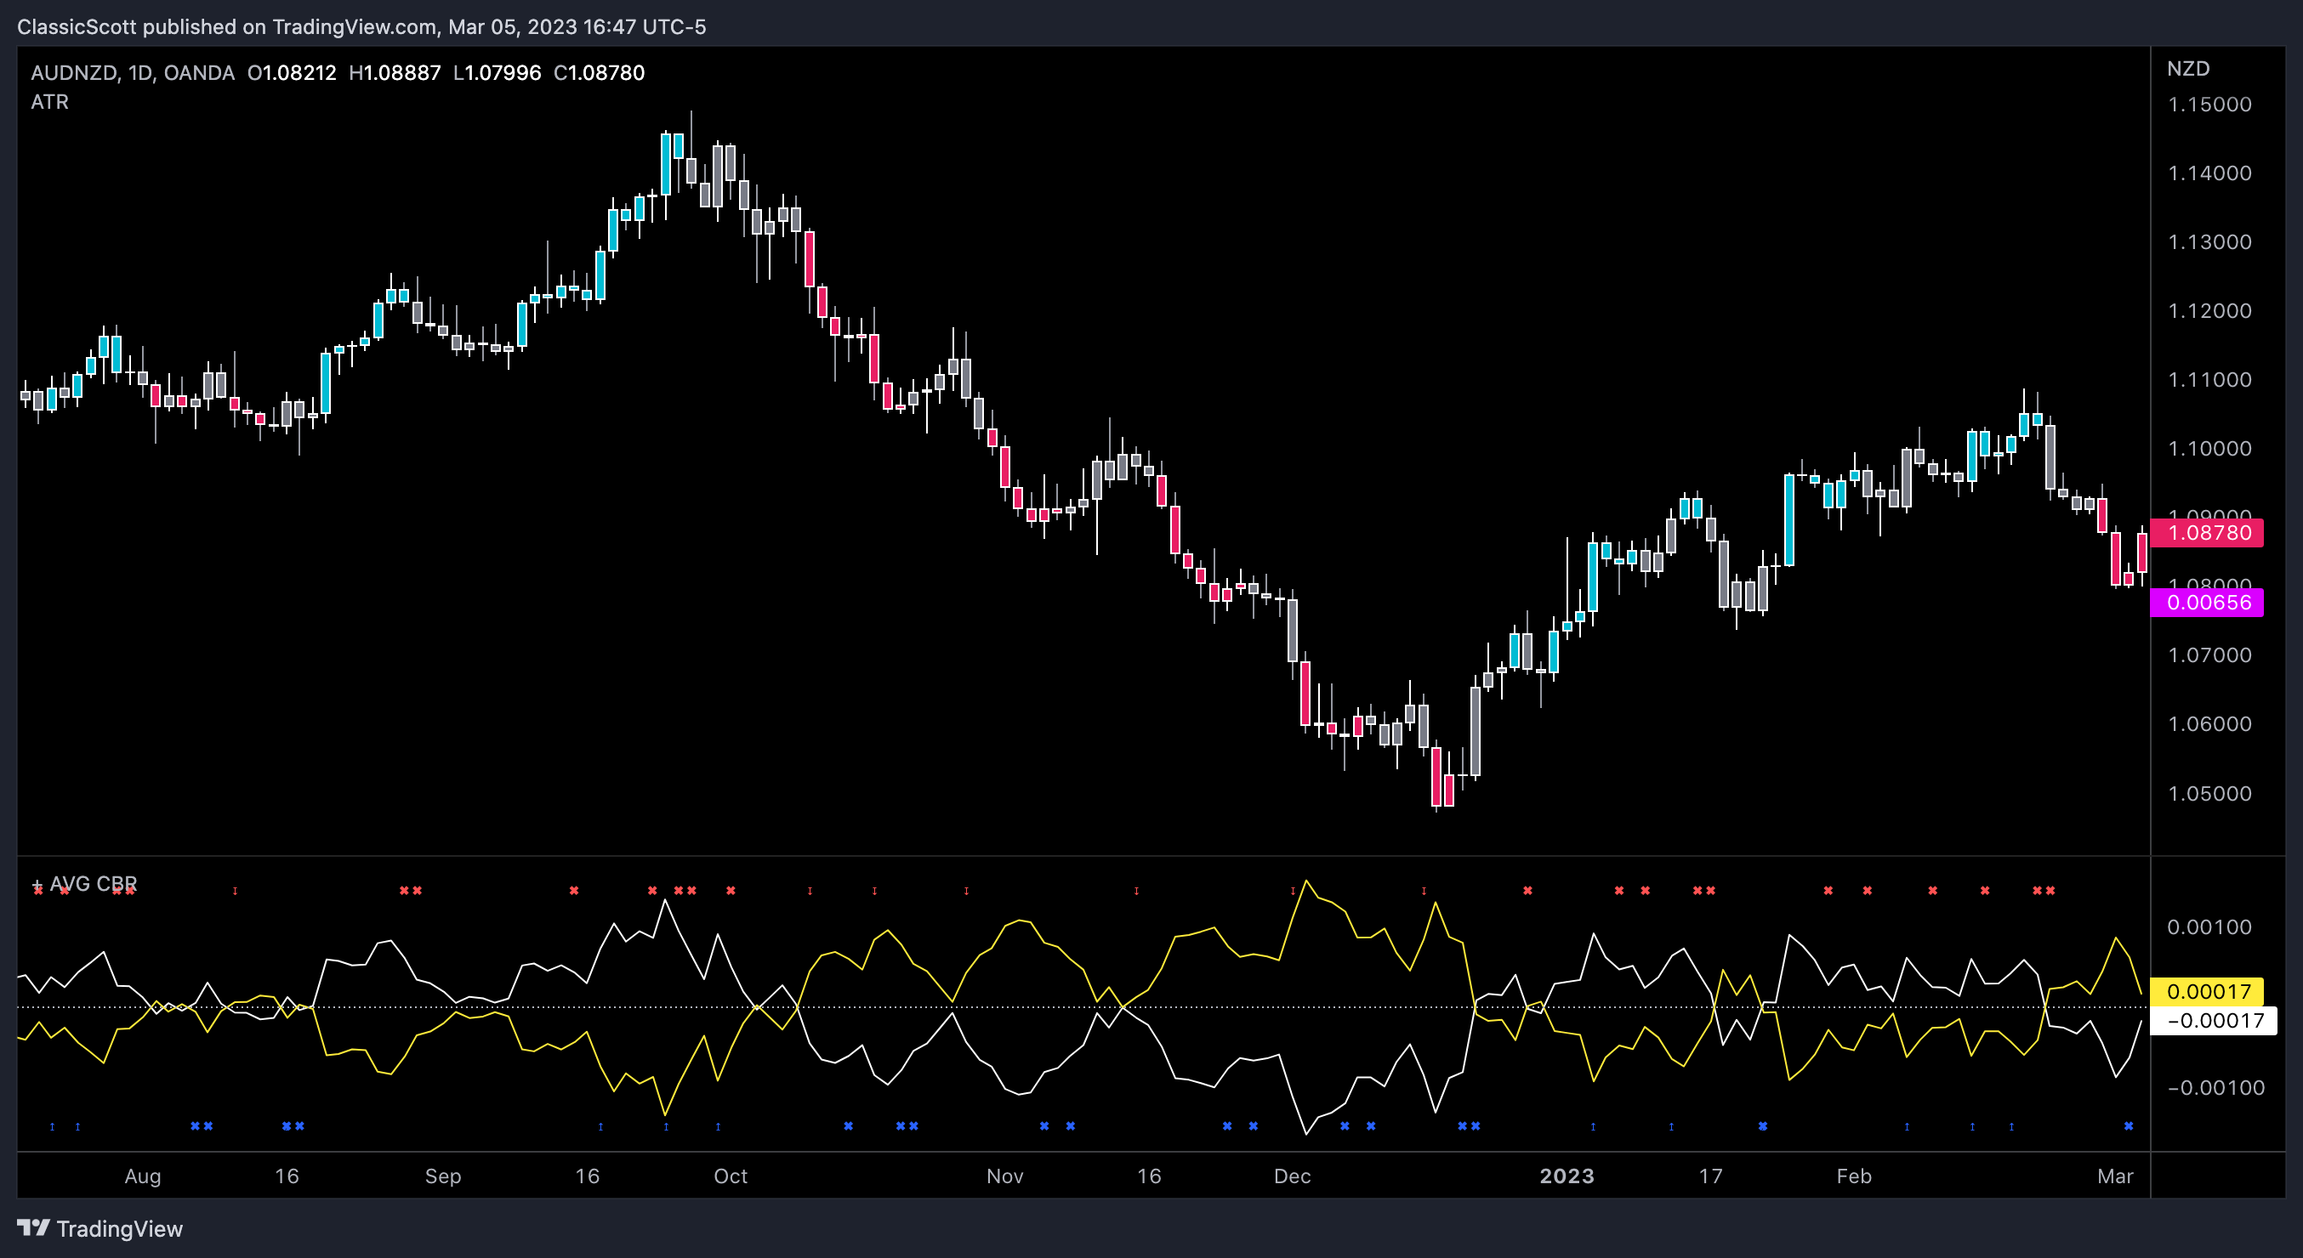Click the 1.07000 price axis label
This screenshot has width=2303, height=1258.
(2209, 654)
